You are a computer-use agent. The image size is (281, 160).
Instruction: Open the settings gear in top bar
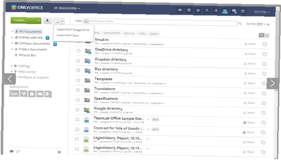tap(198, 11)
